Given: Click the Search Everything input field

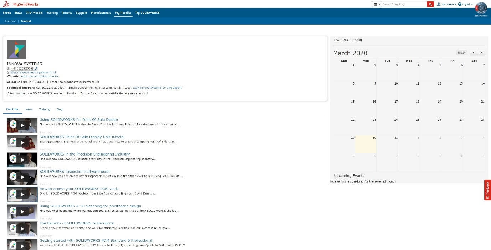Looking at the screenshot, I should (404, 4).
